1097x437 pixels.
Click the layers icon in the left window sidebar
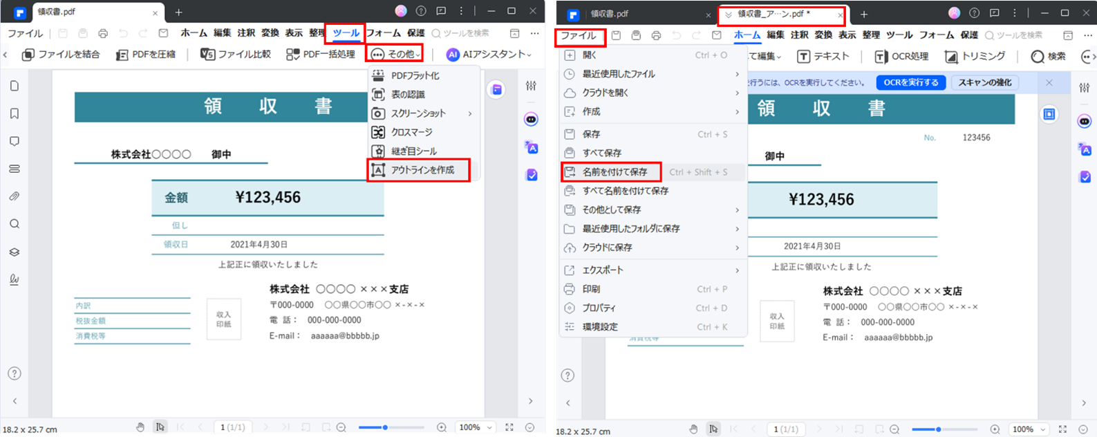[15, 252]
